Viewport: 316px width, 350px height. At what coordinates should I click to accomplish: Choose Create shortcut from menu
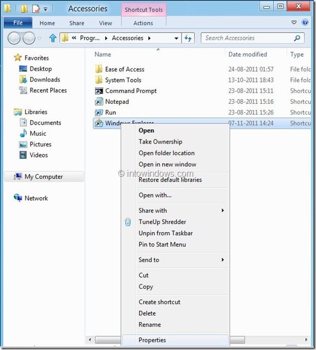click(x=159, y=302)
